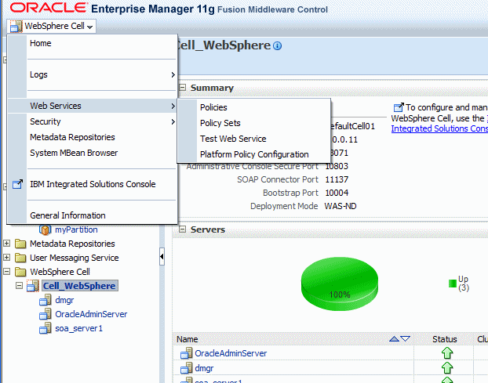Click the myPartition partition icon
The image size is (488, 383).
click(x=46, y=229)
